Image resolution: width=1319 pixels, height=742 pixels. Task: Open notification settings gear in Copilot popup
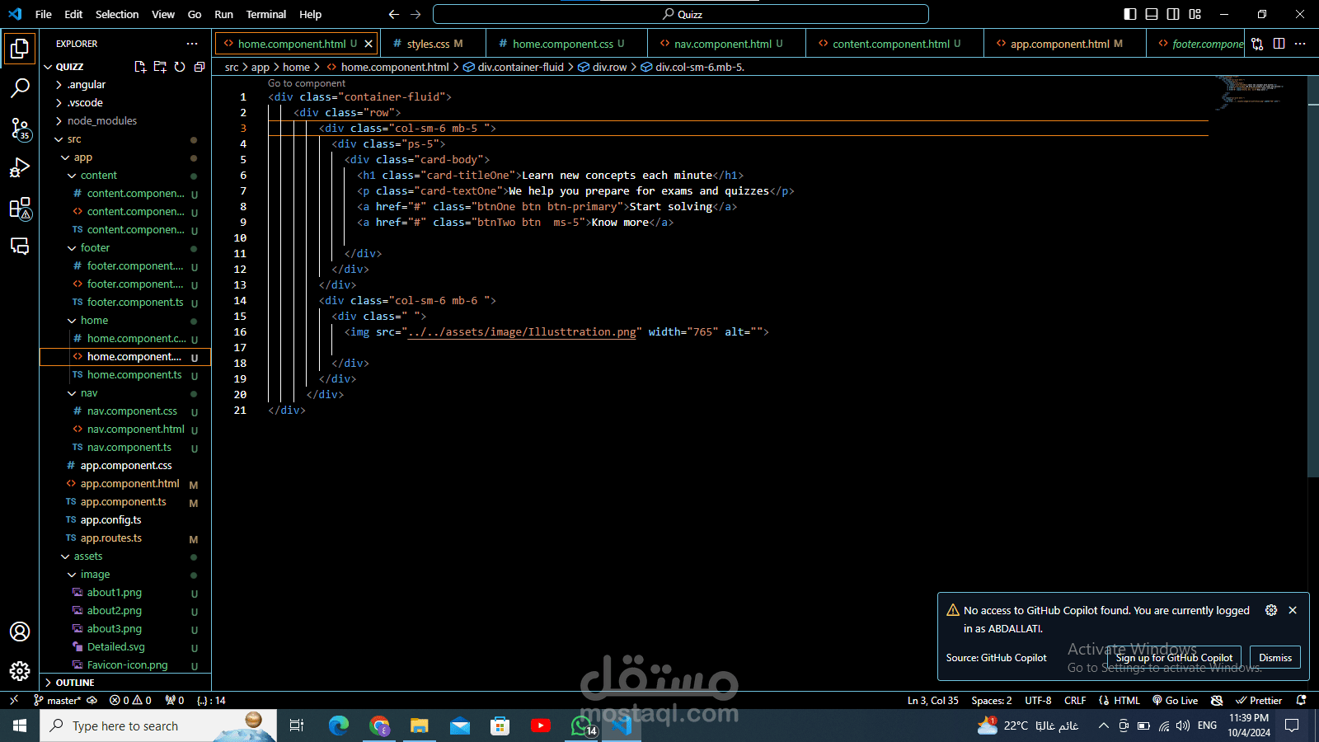click(1271, 610)
